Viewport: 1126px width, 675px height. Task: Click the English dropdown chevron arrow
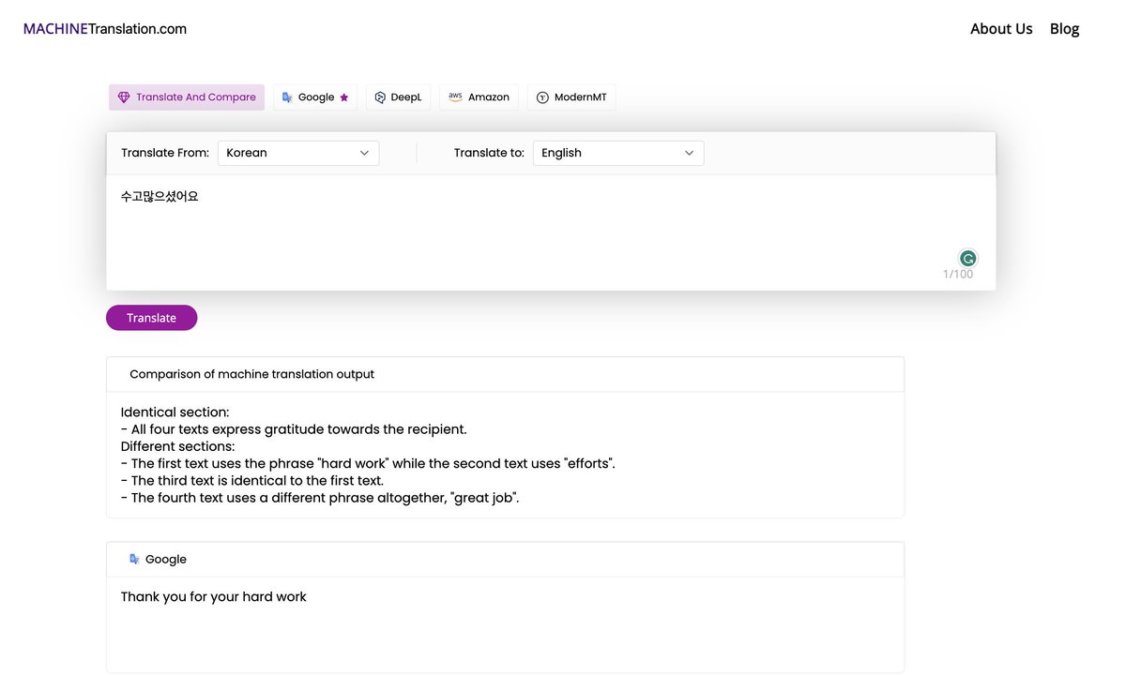tap(690, 153)
